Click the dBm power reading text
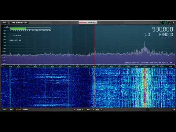Screen dimensions: 176x132 click(17, 36)
